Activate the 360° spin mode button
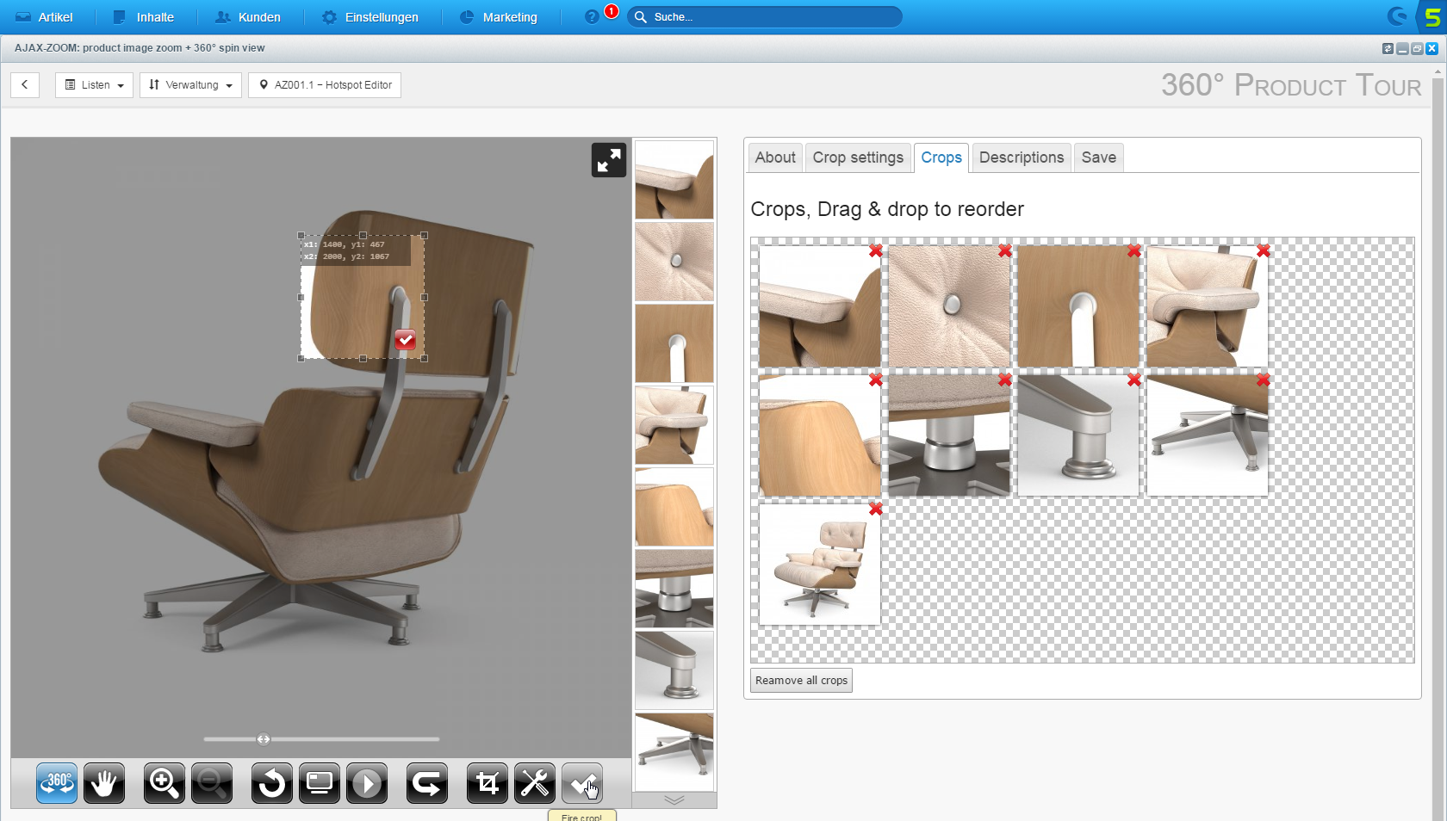 (57, 783)
